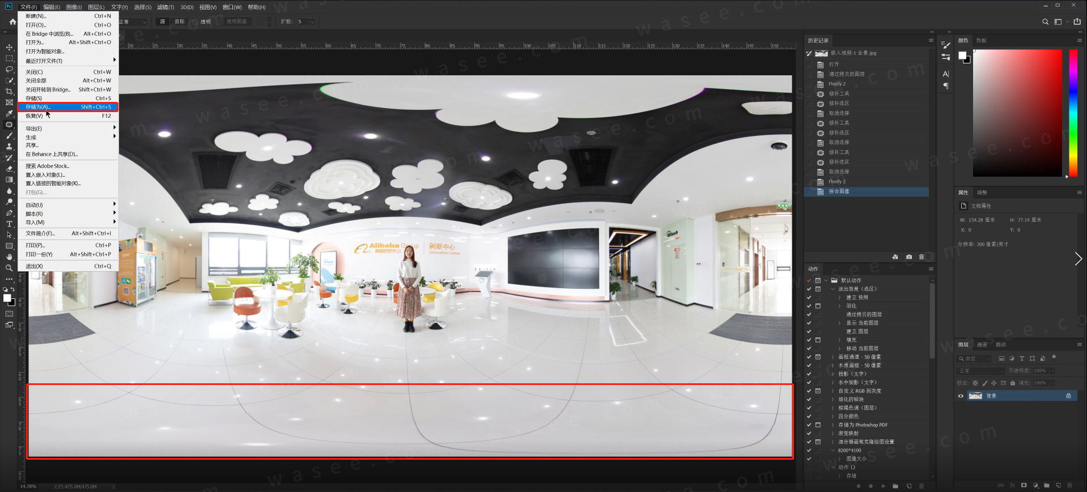Select the Move tool
The width and height of the screenshot is (1087, 492).
coord(9,47)
